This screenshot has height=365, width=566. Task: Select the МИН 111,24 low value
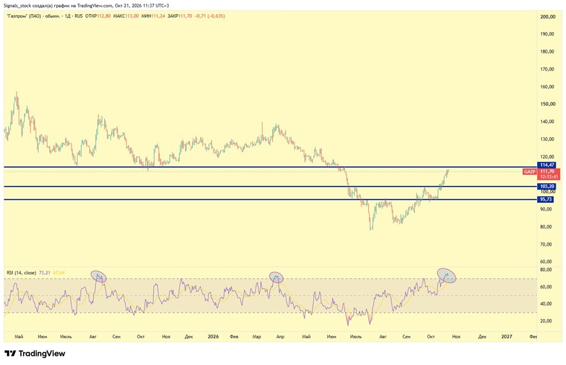pyautogui.click(x=153, y=16)
